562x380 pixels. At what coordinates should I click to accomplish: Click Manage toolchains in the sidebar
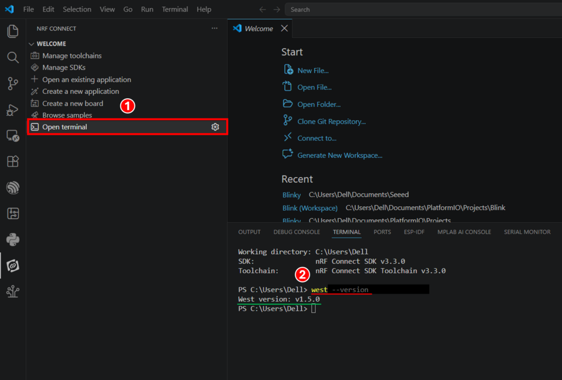click(x=72, y=55)
